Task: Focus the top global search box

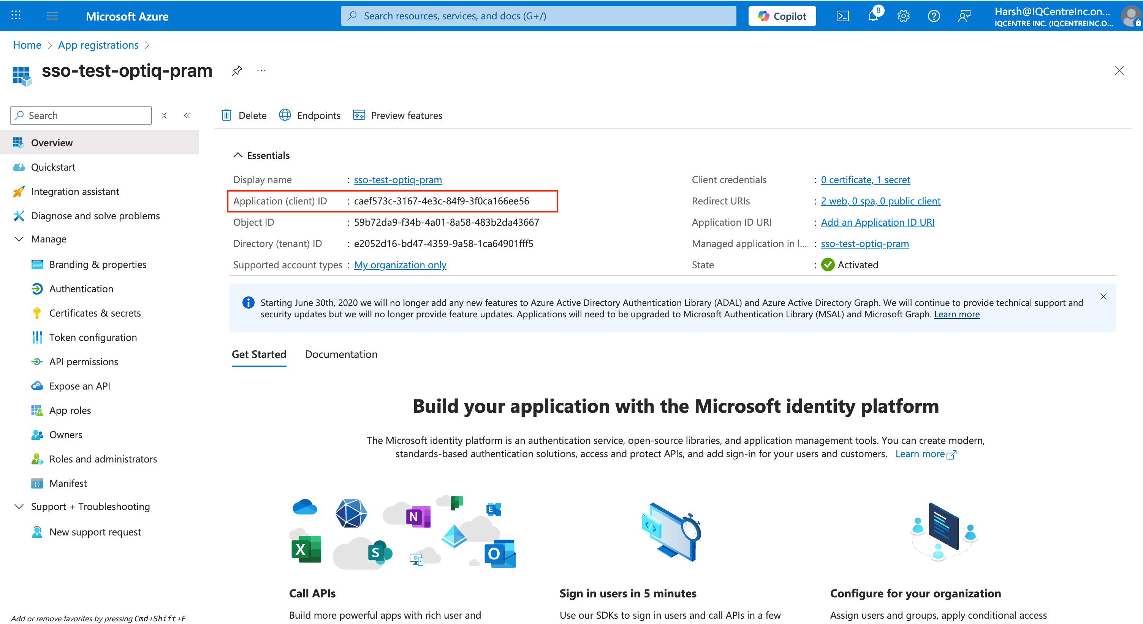Action: click(x=538, y=16)
